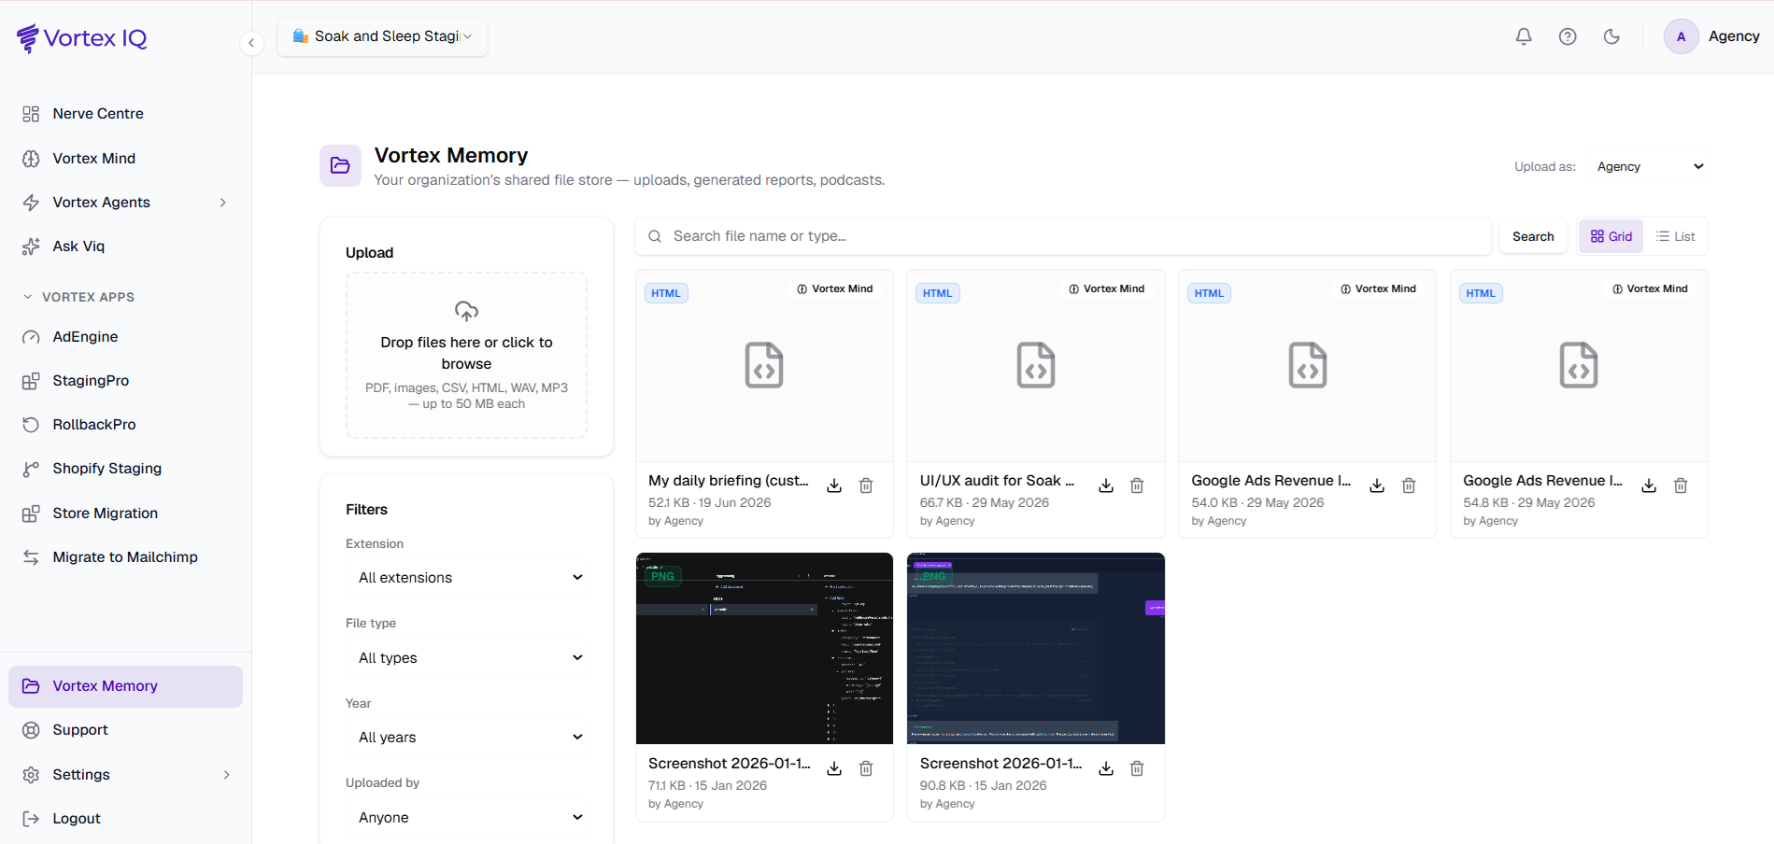Delete UI/UX audit for Soak file

(1137, 485)
